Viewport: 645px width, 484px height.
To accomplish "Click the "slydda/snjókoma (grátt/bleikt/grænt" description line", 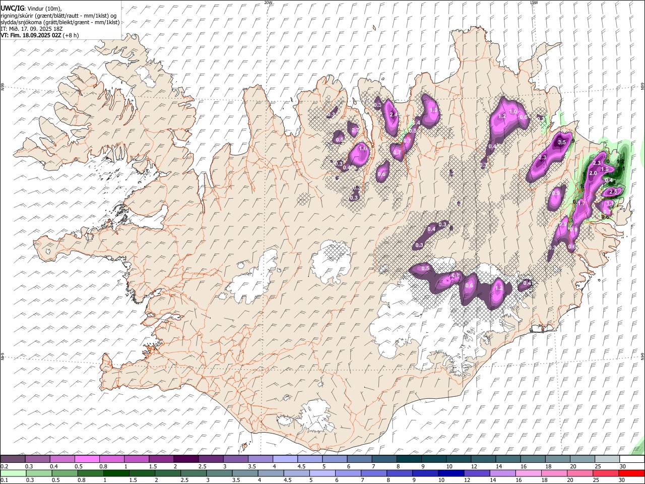I will (x=60, y=22).
